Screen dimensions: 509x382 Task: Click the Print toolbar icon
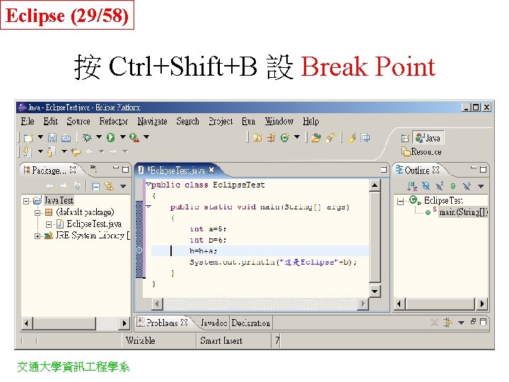point(66,138)
